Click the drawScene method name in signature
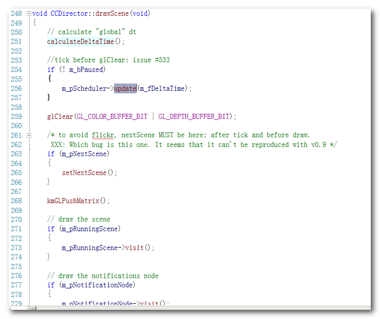The width and height of the screenshot is (380, 319). coord(112,14)
